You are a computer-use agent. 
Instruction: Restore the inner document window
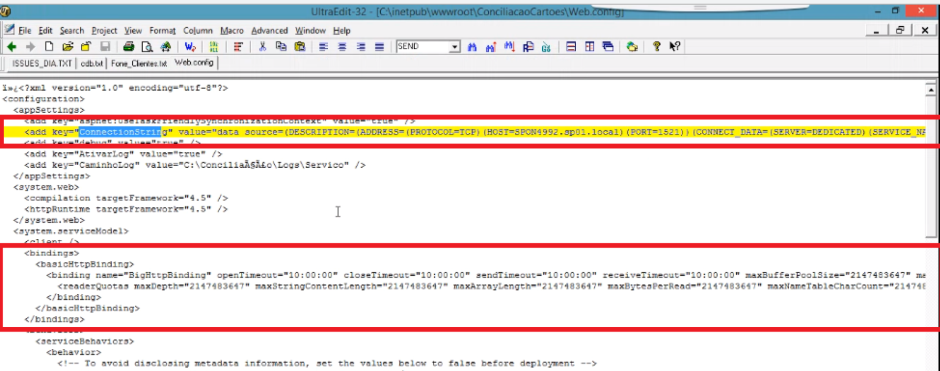(900, 30)
